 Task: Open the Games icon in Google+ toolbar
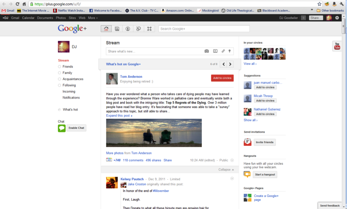(149, 29)
